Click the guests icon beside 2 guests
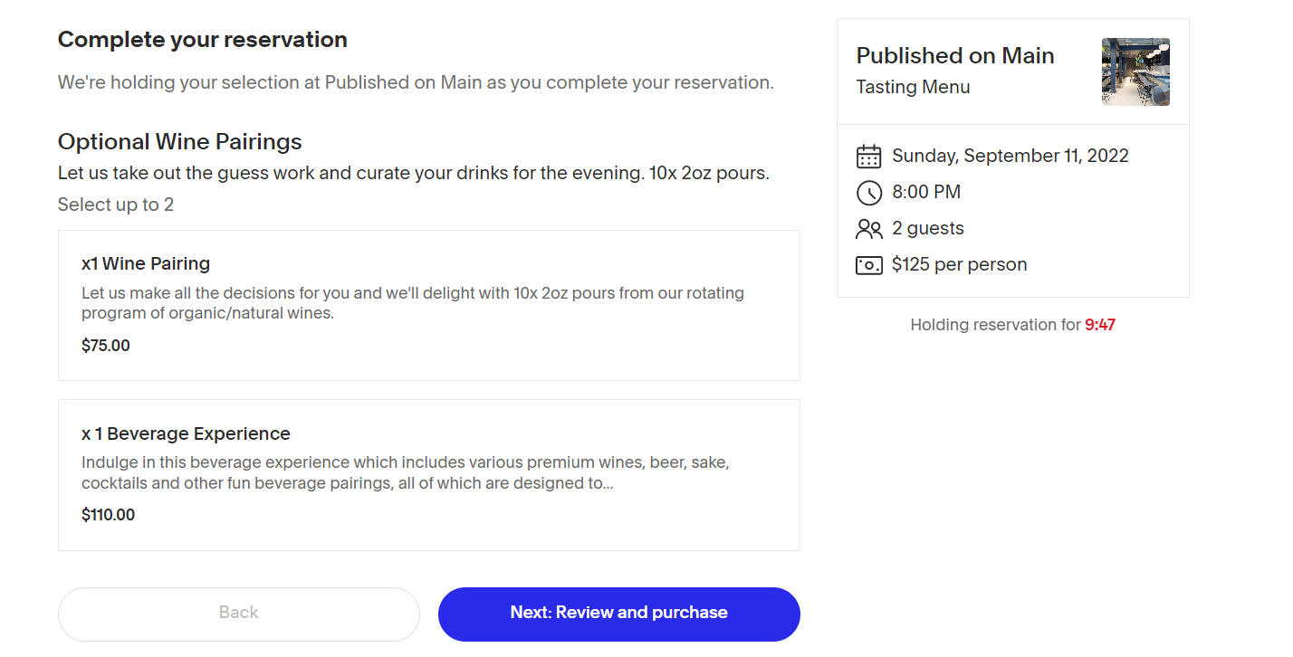 868,229
